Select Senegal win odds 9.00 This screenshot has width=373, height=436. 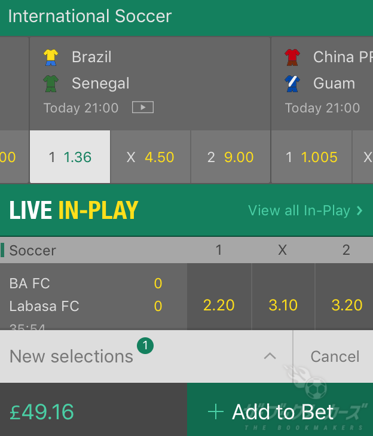[x=230, y=157]
